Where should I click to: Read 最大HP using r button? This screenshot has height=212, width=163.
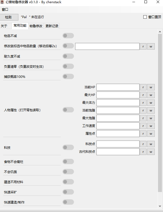[x=143, y=95]
